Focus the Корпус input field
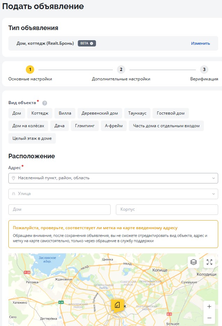The width and height of the screenshot is (222, 326). (167, 209)
